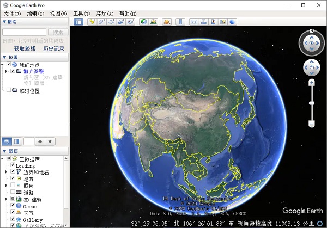The height and width of the screenshot is (228, 327).
Task: Toggle the sidebar with the toolbar button
Action: pyautogui.click(x=78, y=22)
